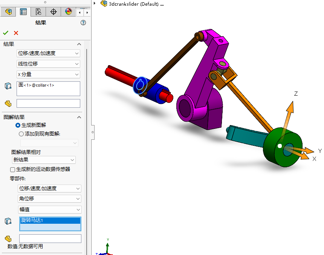Expand the 3dcrankslider flyout tree arrow

(95, 4)
